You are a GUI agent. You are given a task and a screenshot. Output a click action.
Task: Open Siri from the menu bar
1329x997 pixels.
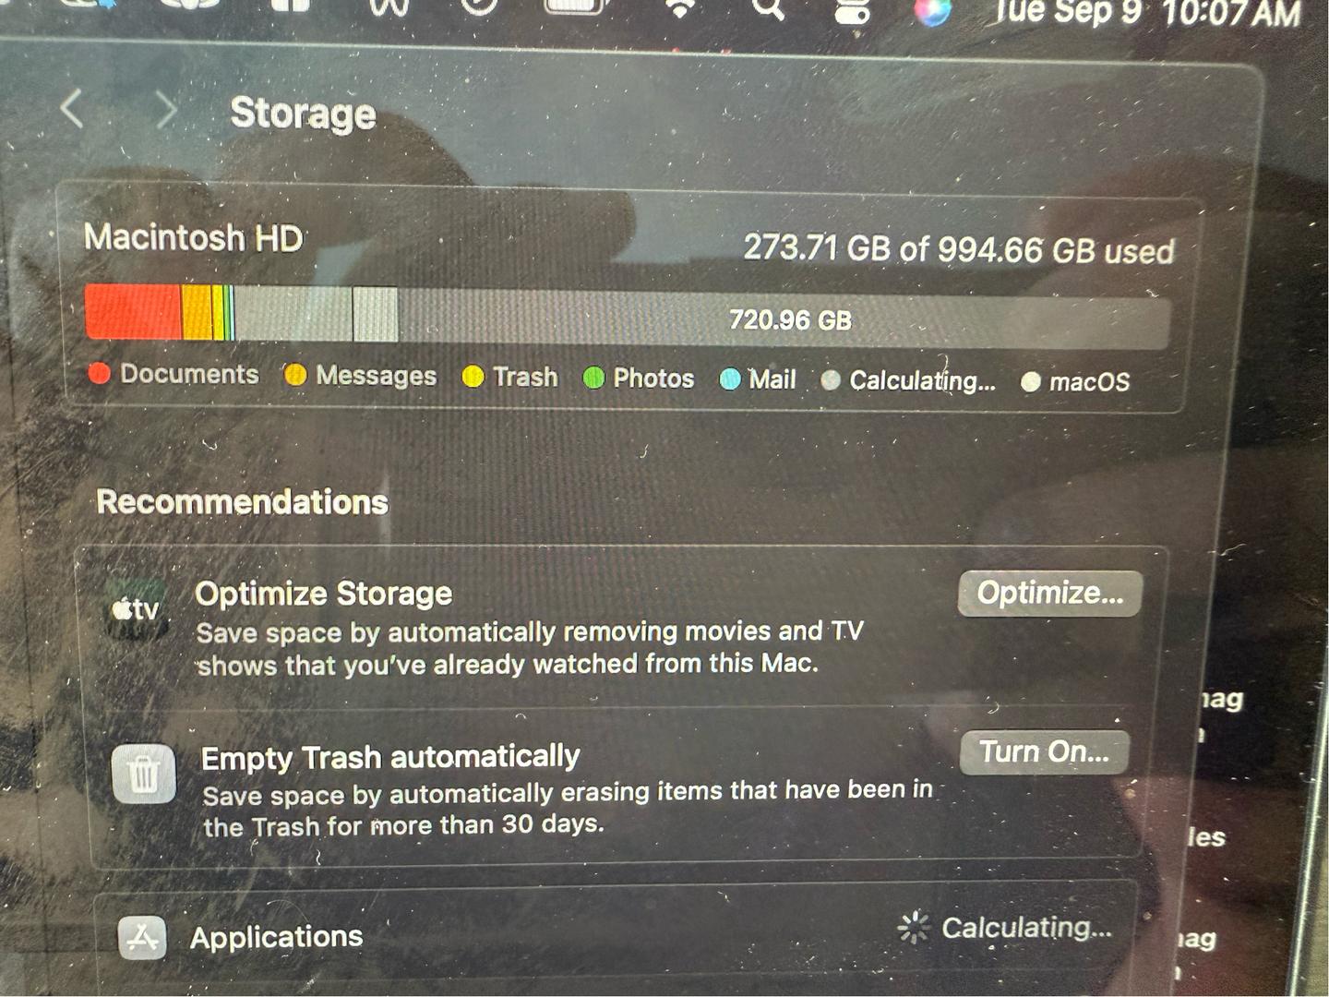tap(932, 11)
